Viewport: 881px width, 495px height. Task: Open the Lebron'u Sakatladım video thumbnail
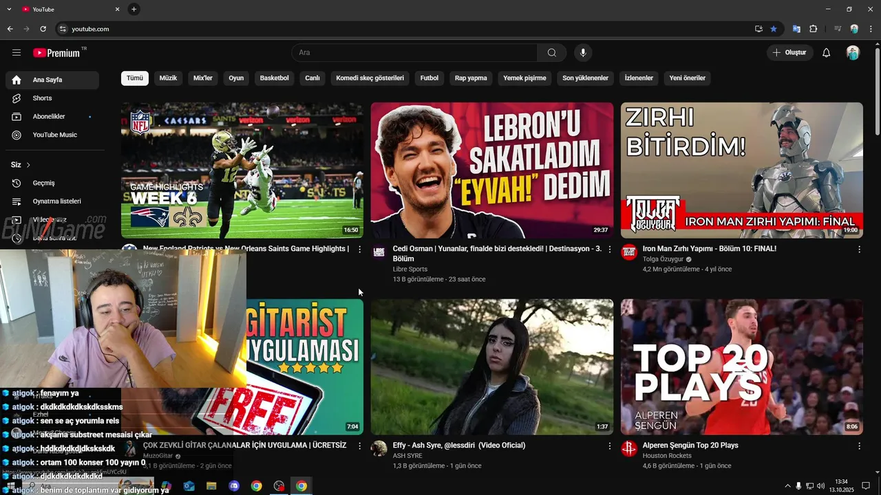click(492, 170)
